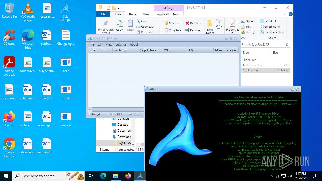The image size is (322, 181).
Task: Expand the Delete dropdown arrow
Action: coord(200,23)
